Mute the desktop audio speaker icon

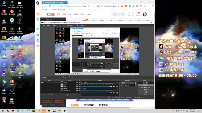tap(114, 93)
